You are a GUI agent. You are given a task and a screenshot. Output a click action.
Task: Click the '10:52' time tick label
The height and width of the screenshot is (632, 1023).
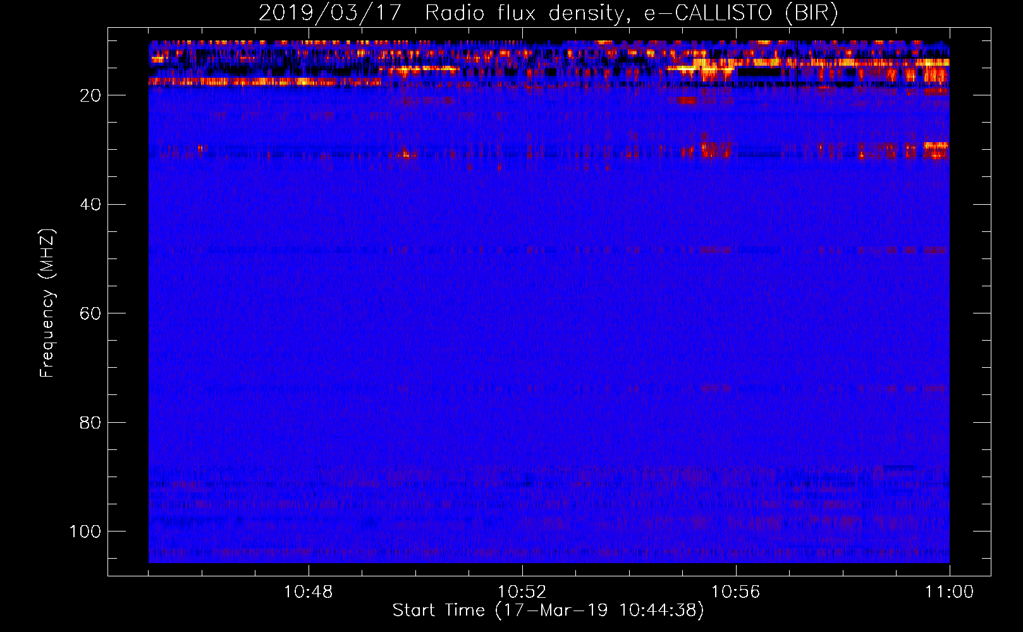(522, 592)
